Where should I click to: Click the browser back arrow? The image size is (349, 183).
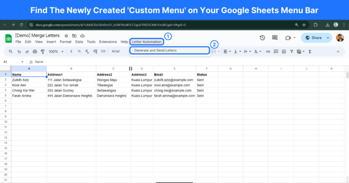pyautogui.click(x=5, y=25)
